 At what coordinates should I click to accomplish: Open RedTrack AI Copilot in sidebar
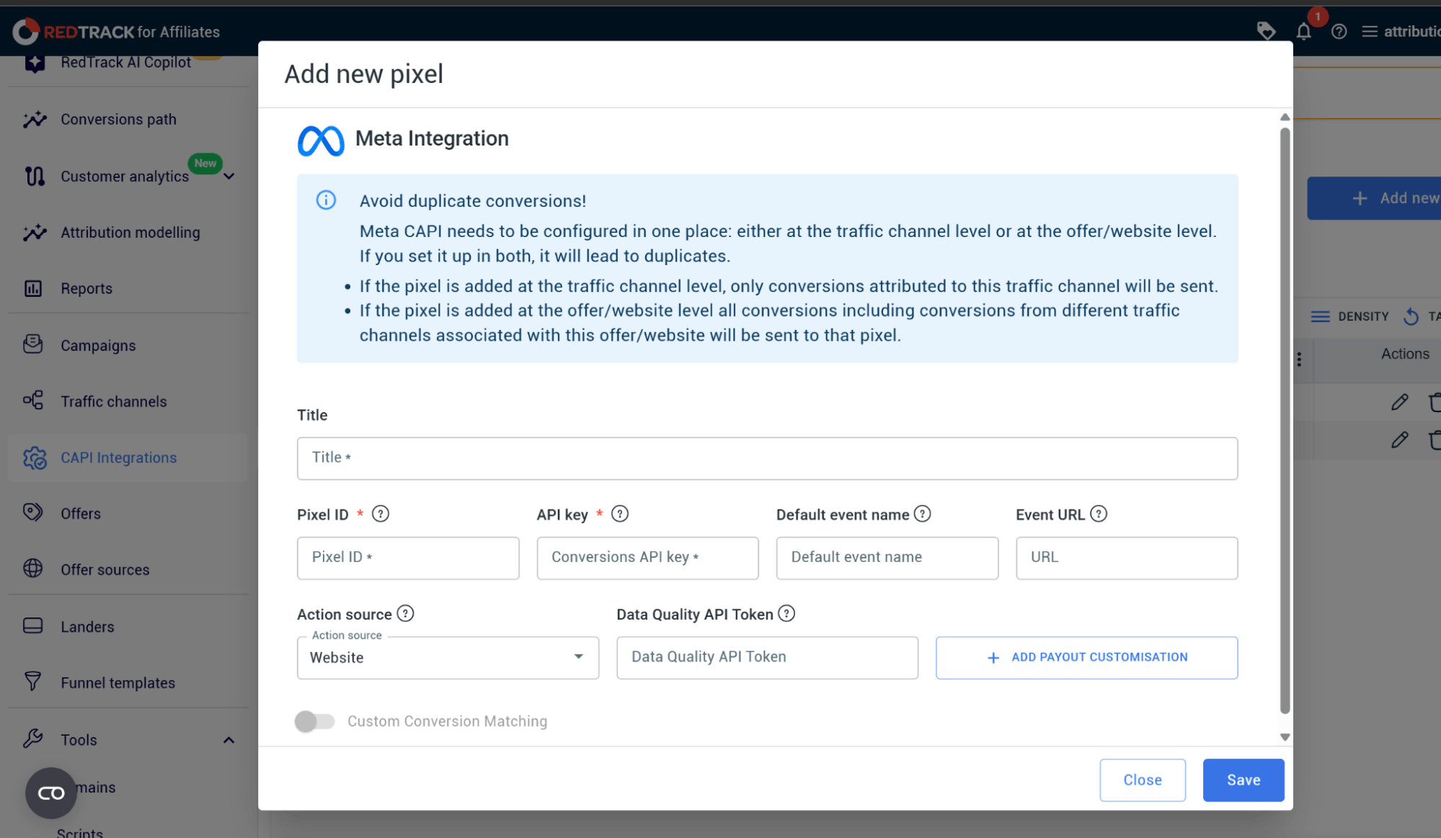coord(128,63)
